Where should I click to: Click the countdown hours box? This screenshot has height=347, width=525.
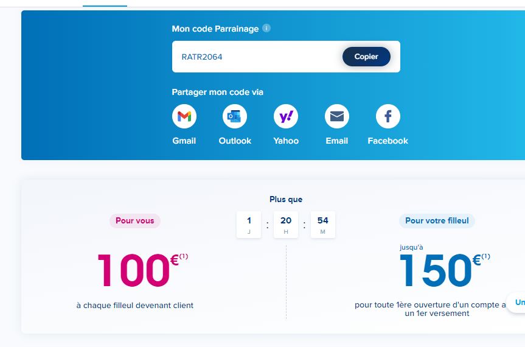pos(286,224)
